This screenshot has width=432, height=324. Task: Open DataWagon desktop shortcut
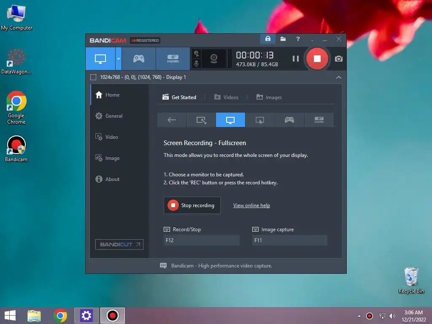[x=16, y=62]
